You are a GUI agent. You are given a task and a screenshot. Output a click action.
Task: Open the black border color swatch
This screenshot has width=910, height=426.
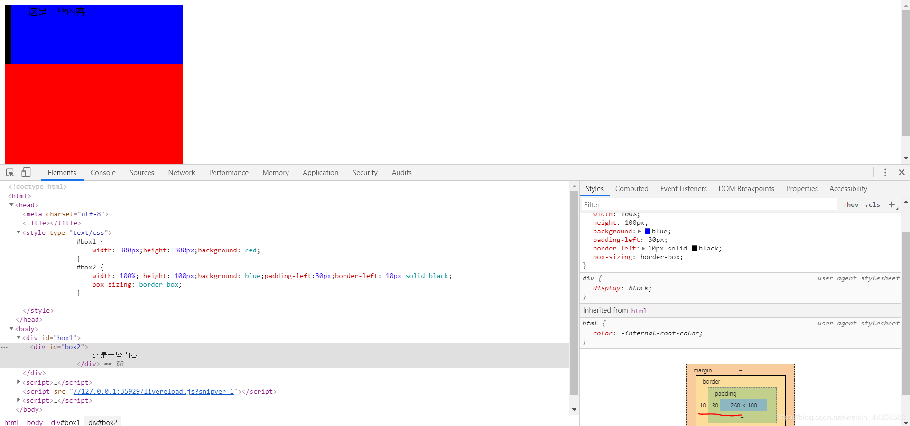[695, 249]
